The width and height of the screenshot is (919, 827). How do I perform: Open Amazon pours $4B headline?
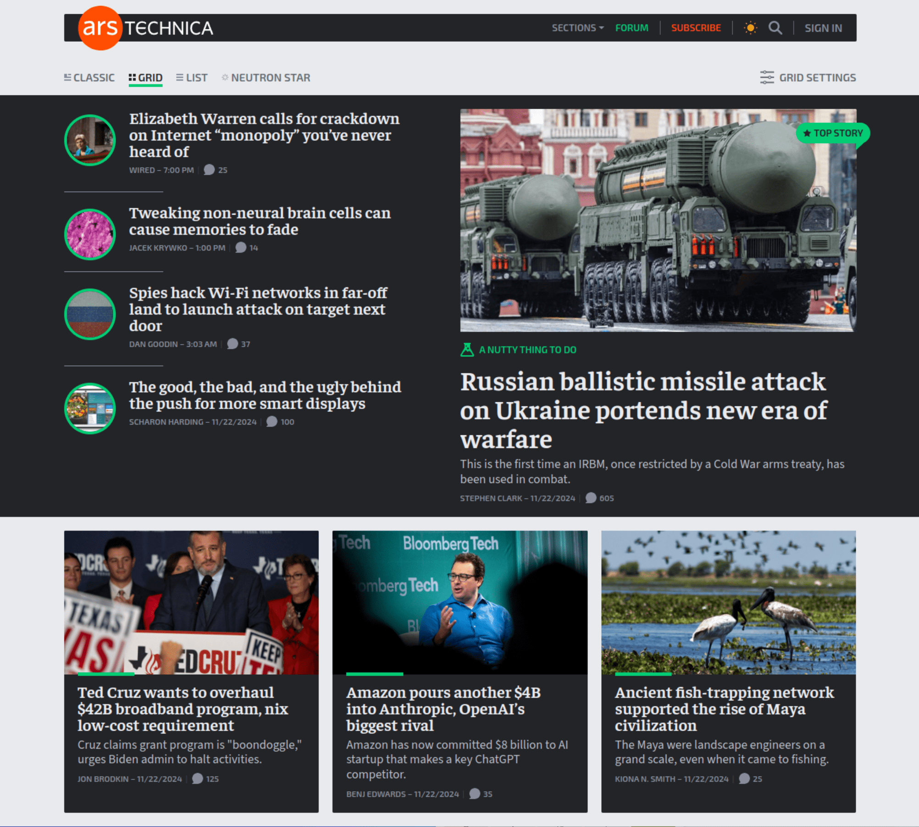[x=443, y=709]
